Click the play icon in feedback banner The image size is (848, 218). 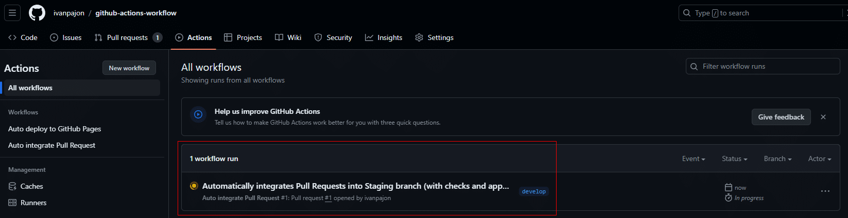(x=198, y=114)
